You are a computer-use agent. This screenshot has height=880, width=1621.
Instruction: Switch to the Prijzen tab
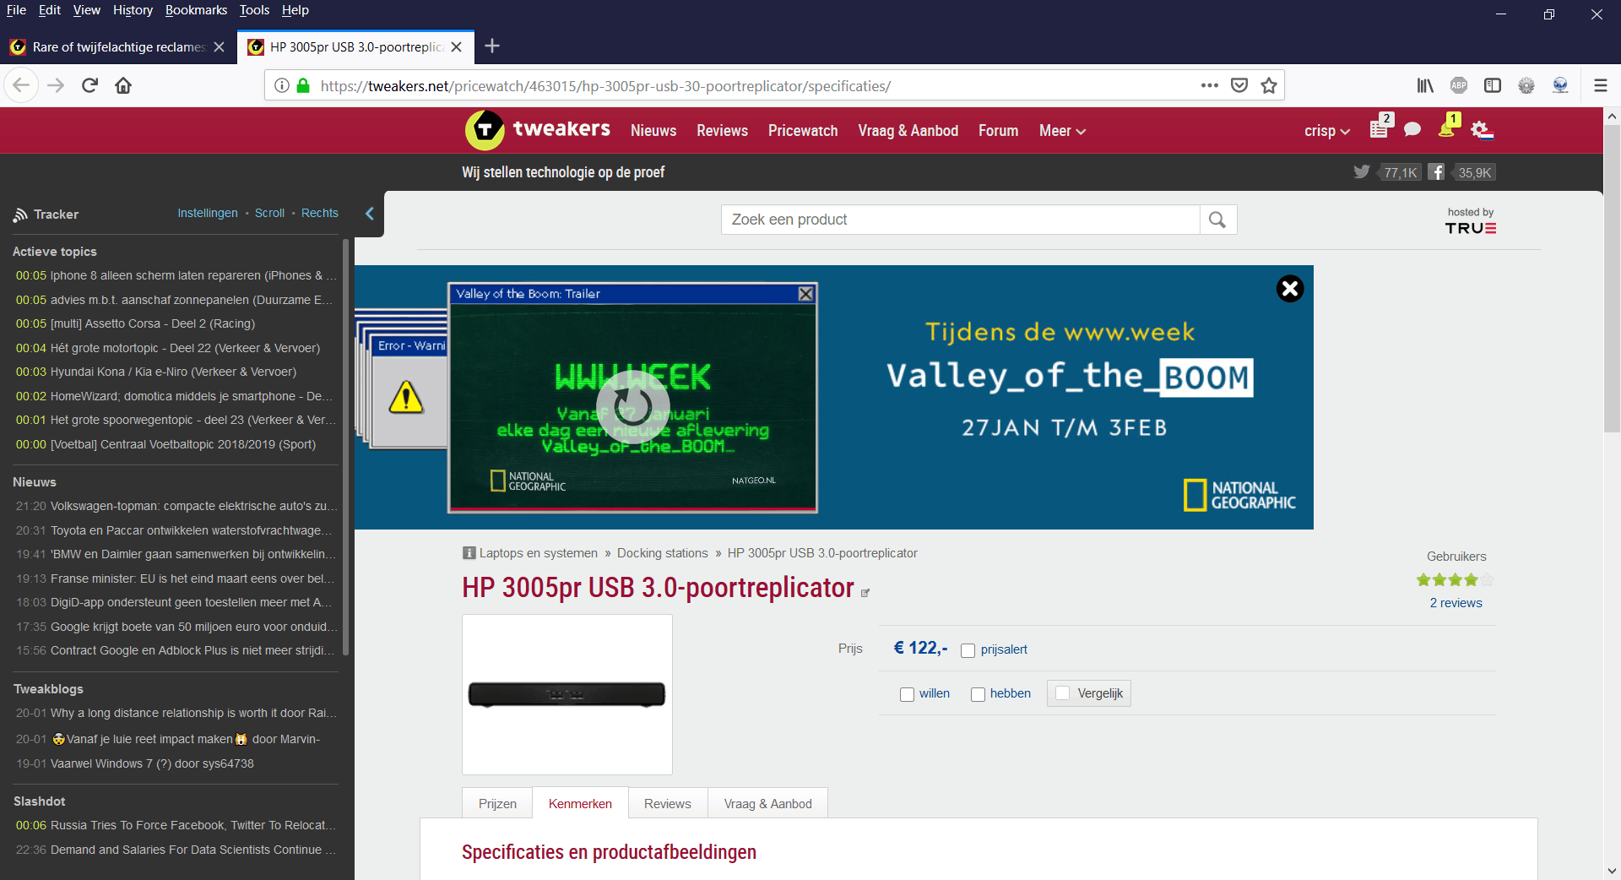pyautogui.click(x=497, y=803)
